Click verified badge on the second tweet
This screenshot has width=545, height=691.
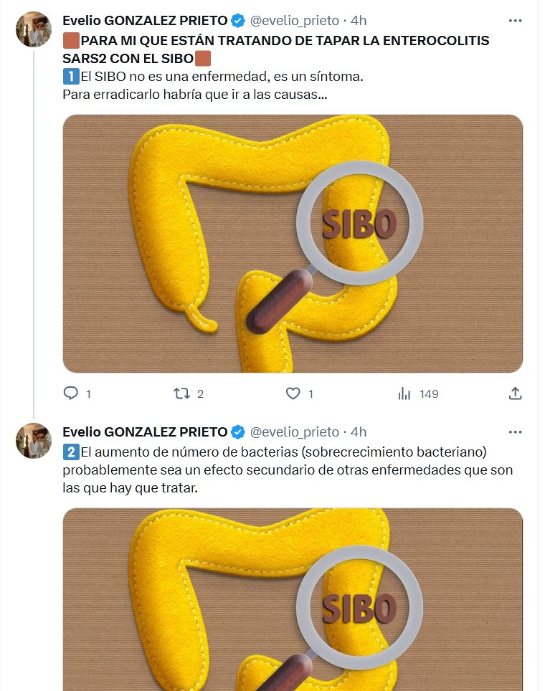(238, 432)
